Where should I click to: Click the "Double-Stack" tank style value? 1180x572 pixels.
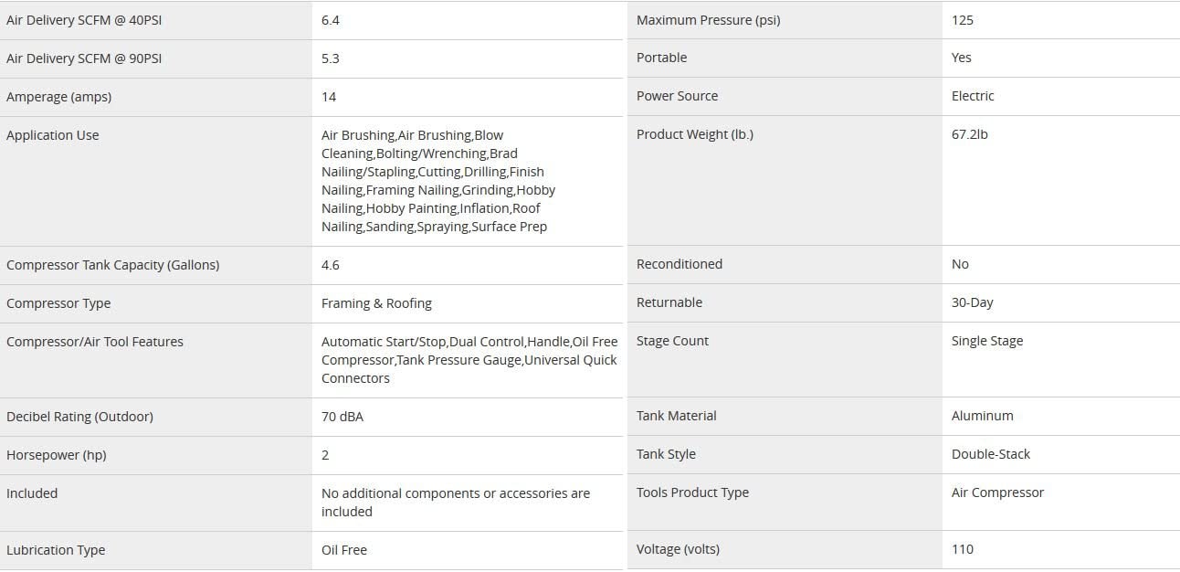click(990, 454)
